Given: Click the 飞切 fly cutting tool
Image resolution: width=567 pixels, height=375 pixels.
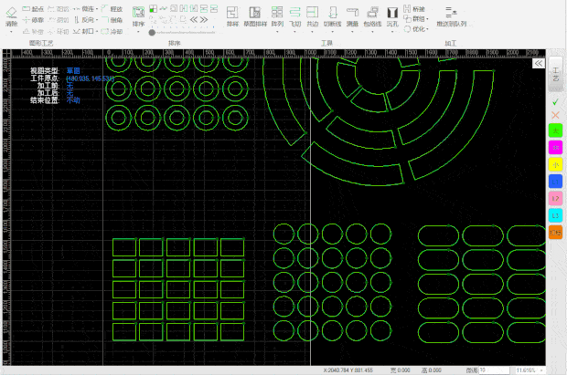Looking at the screenshot, I should tap(294, 16).
